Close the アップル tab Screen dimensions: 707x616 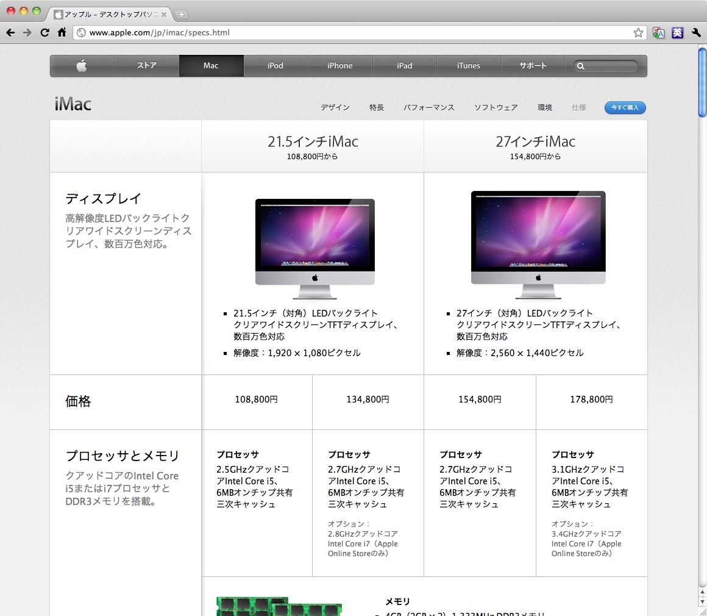click(164, 15)
